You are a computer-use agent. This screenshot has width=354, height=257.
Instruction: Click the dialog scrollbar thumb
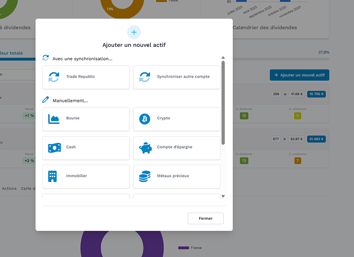click(x=223, y=103)
